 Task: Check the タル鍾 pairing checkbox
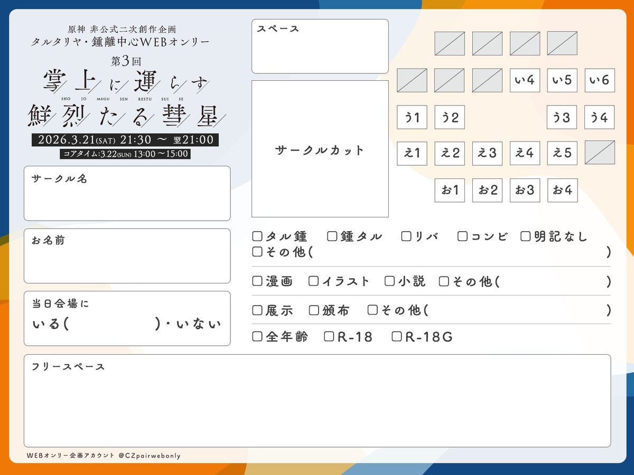tap(257, 236)
